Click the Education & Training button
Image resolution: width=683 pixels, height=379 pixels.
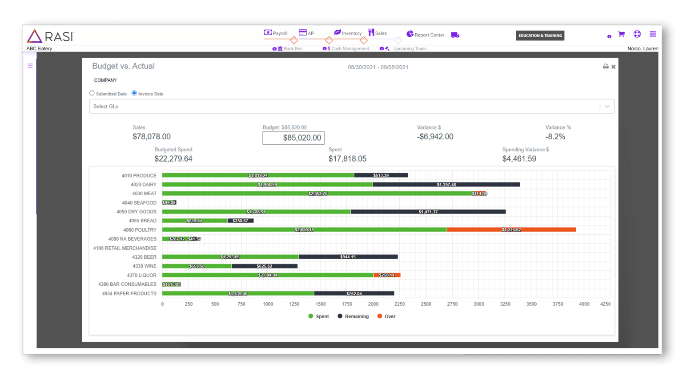coord(540,36)
